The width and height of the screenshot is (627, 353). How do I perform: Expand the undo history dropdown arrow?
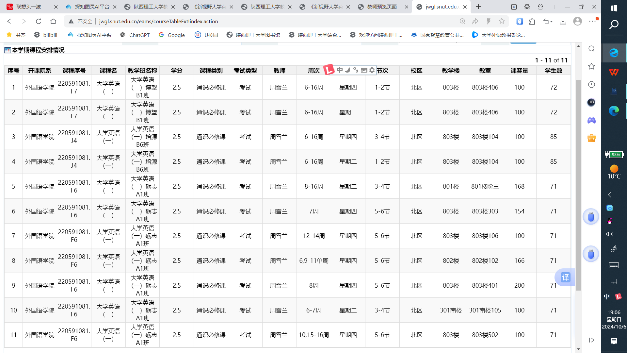coord(552,22)
